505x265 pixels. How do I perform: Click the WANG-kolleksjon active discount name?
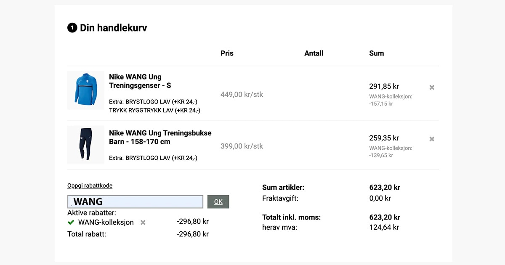coord(106,222)
